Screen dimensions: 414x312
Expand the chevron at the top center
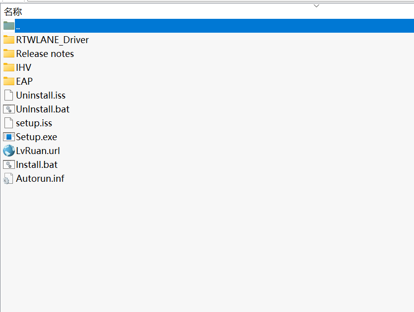(x=316, y=4)
